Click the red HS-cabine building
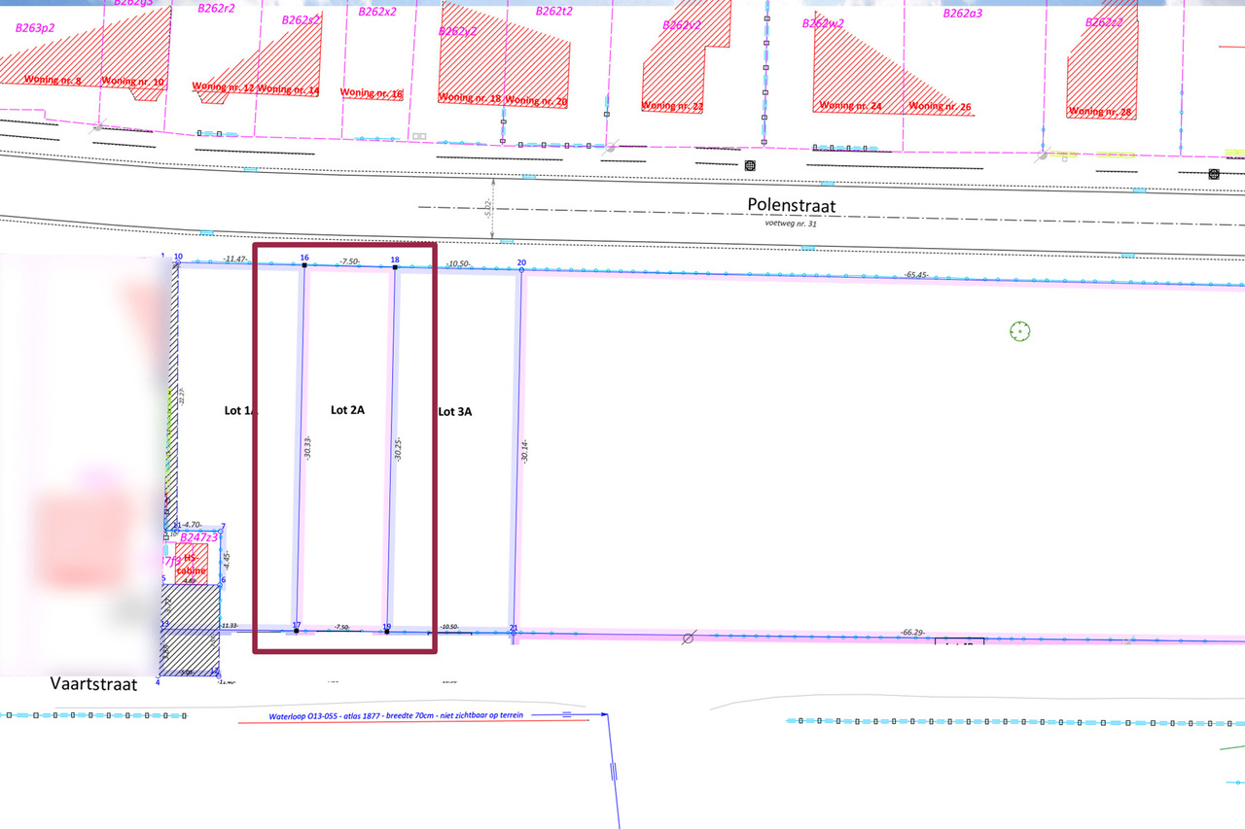 point(192,564)
